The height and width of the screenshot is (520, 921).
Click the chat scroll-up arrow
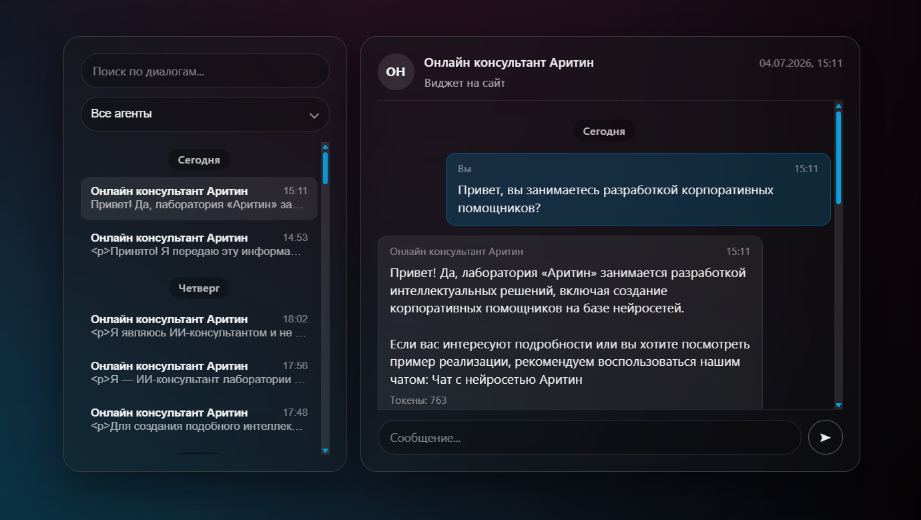tap(838, 106)
